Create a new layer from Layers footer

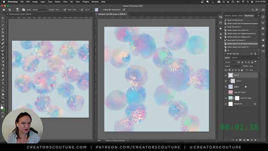click(252, 140)
